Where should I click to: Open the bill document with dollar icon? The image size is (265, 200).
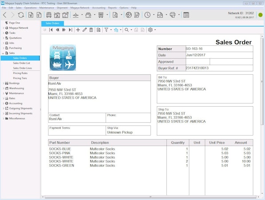point(39,15)
